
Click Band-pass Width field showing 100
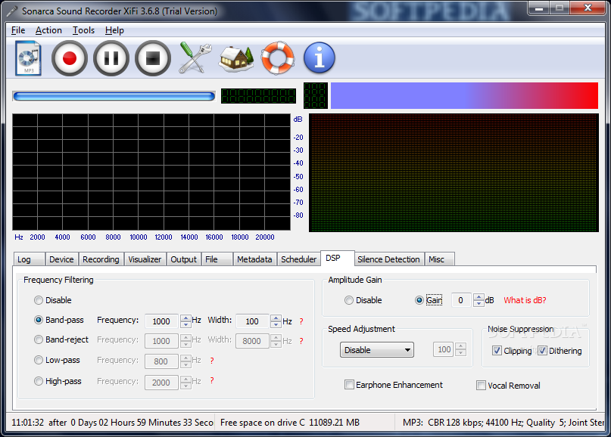coord(253,321)
